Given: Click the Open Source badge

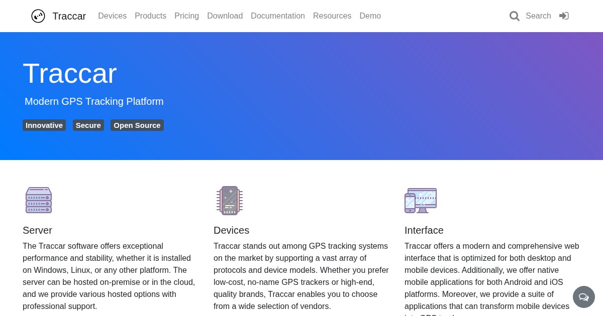Looking at the screenshot, I should point(137,125).
